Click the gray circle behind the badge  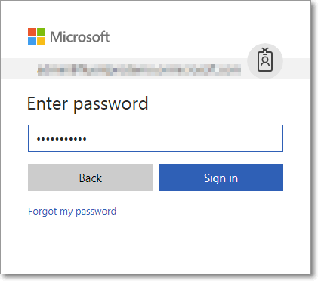point(265,61)
